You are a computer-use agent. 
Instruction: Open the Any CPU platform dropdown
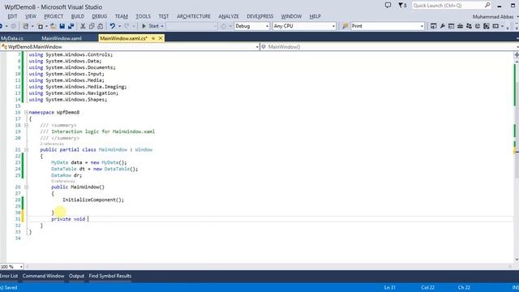(304, 26)
